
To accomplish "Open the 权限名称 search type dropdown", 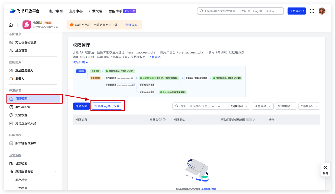I will 239,106.
